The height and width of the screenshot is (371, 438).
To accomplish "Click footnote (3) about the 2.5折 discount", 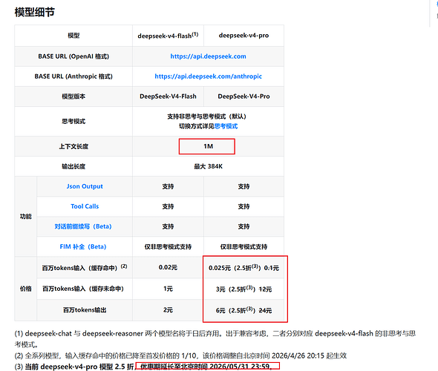I will coord(143,367).
